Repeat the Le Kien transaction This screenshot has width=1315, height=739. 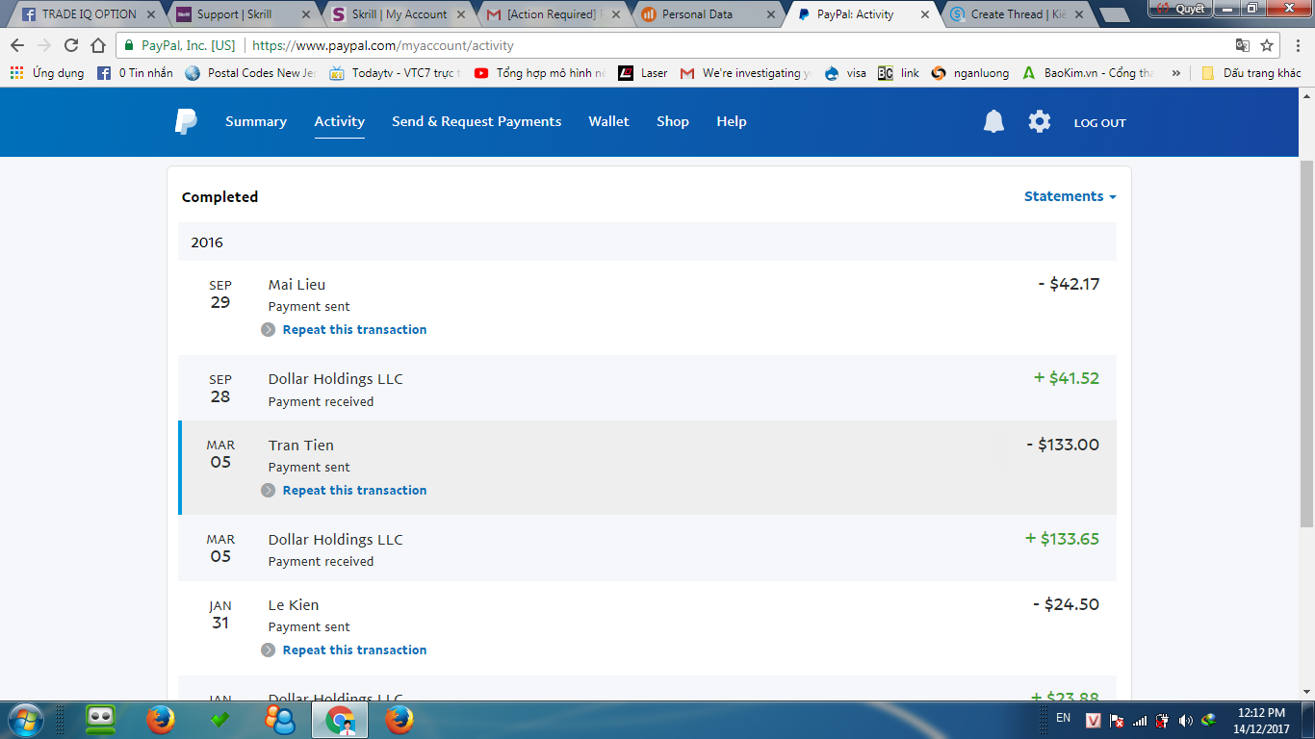pos(354,650)
